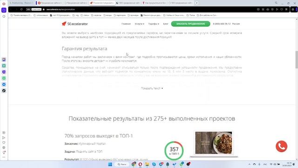Show hidden system tray icons chevron

tap(250, 164)
